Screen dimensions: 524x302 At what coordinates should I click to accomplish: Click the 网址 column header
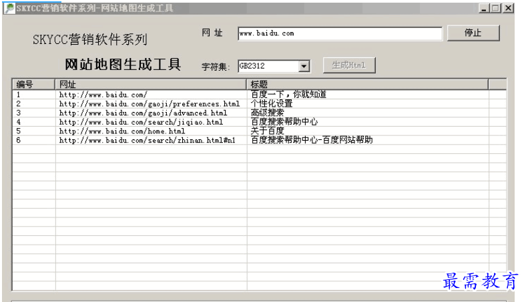(150, 85)
